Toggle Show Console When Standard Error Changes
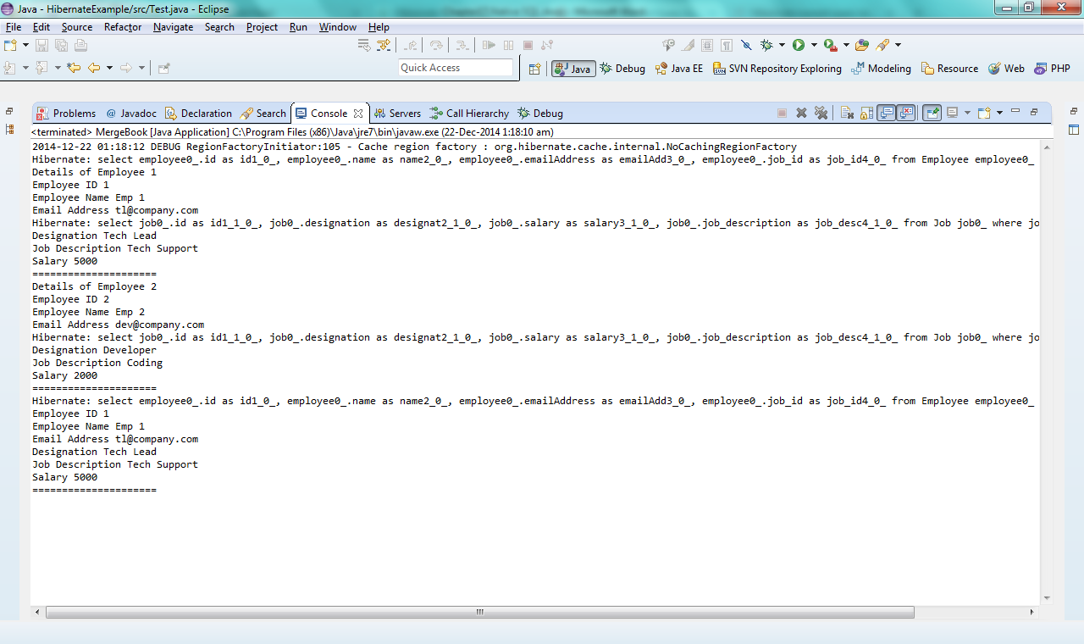The height and width of the screenshot is (644, 1084). coord(906,113)
